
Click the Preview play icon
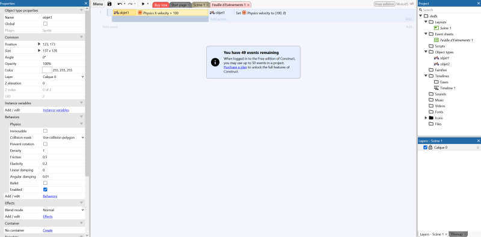[143, 4]
